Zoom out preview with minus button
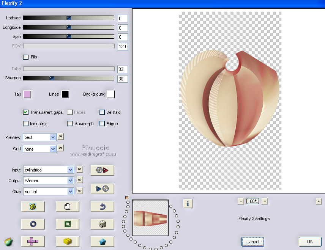325x250 pixels. coord(241,201)
